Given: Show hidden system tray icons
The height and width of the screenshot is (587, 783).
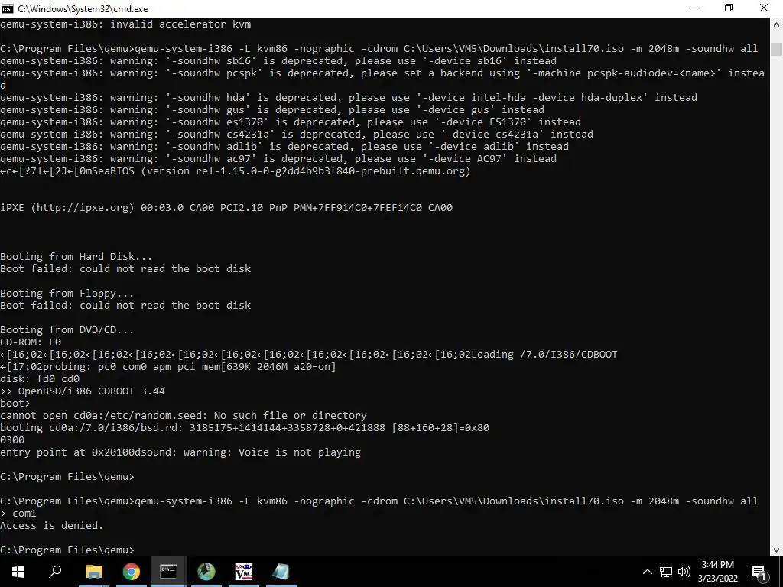Looking at the screenshot, I should tap(647, 572).
